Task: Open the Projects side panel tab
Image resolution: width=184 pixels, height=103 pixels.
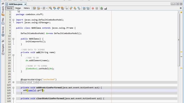Action: [x=3, y=11]
